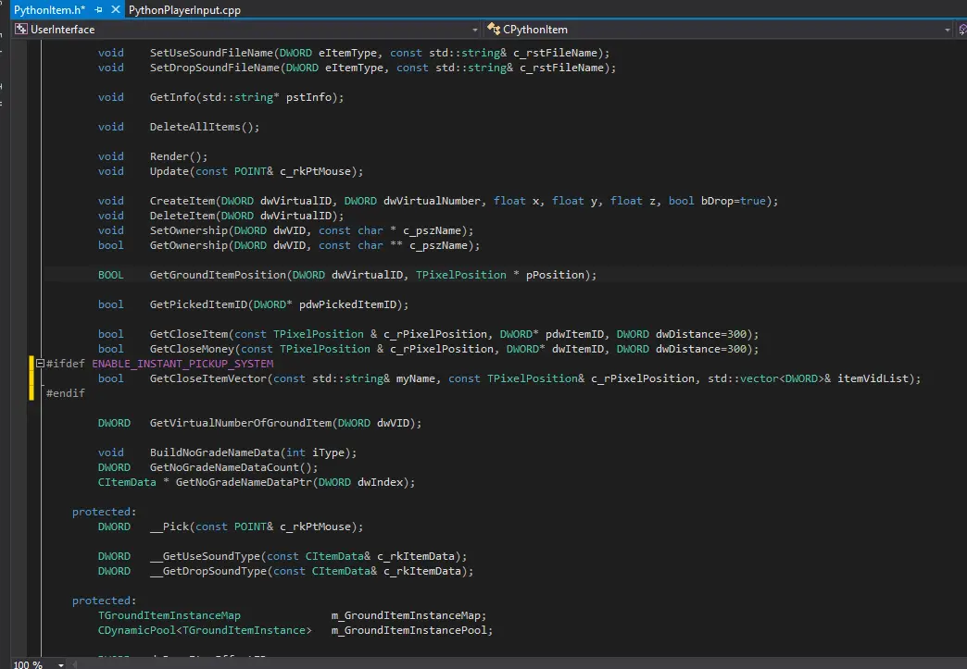Open the 100 % zoom level dropdown

click(x=61, y=664)
